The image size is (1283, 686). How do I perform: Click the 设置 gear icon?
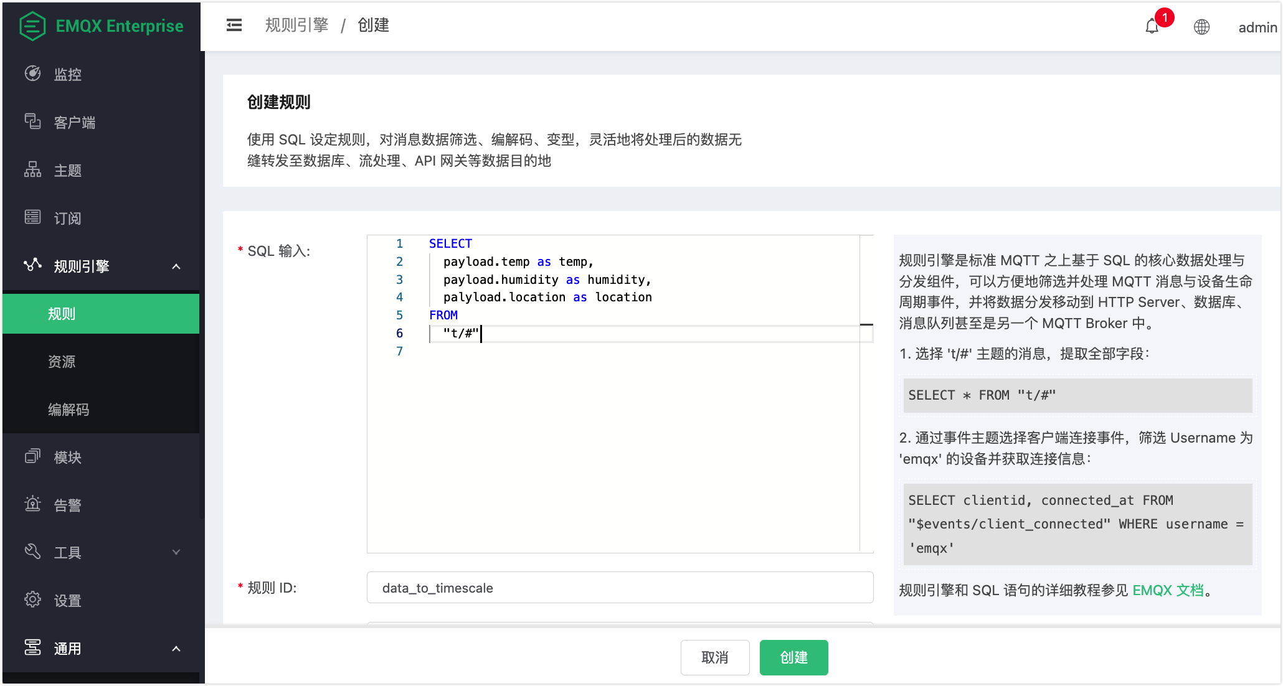coord(32,599)
